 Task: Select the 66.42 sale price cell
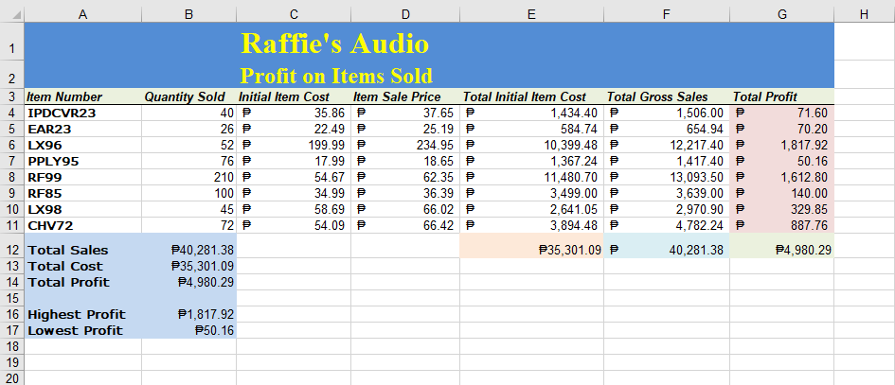point(405,225)
